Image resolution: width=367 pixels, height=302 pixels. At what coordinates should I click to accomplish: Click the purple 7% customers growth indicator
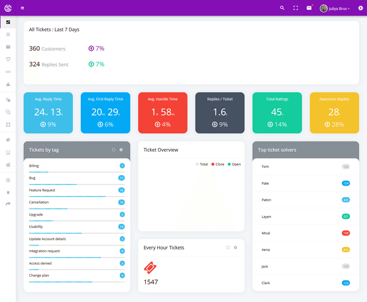pos(96,48)
